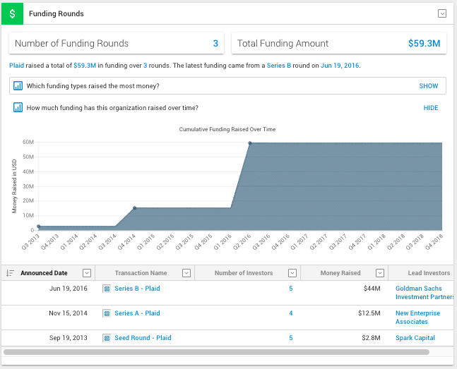Click the Announced Date column header
The image size is (457, 369).
point(44,273)
